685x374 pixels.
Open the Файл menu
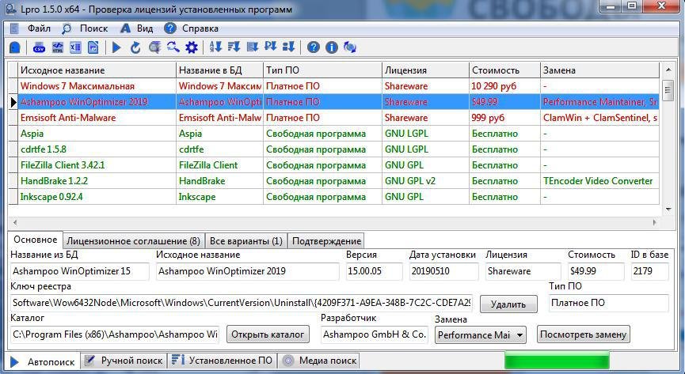tap(39, 28)
